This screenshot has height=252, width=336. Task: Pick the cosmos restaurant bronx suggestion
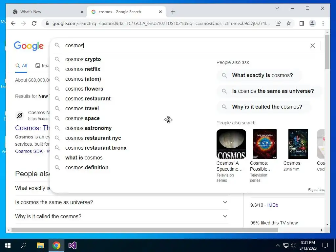[96, 148]
